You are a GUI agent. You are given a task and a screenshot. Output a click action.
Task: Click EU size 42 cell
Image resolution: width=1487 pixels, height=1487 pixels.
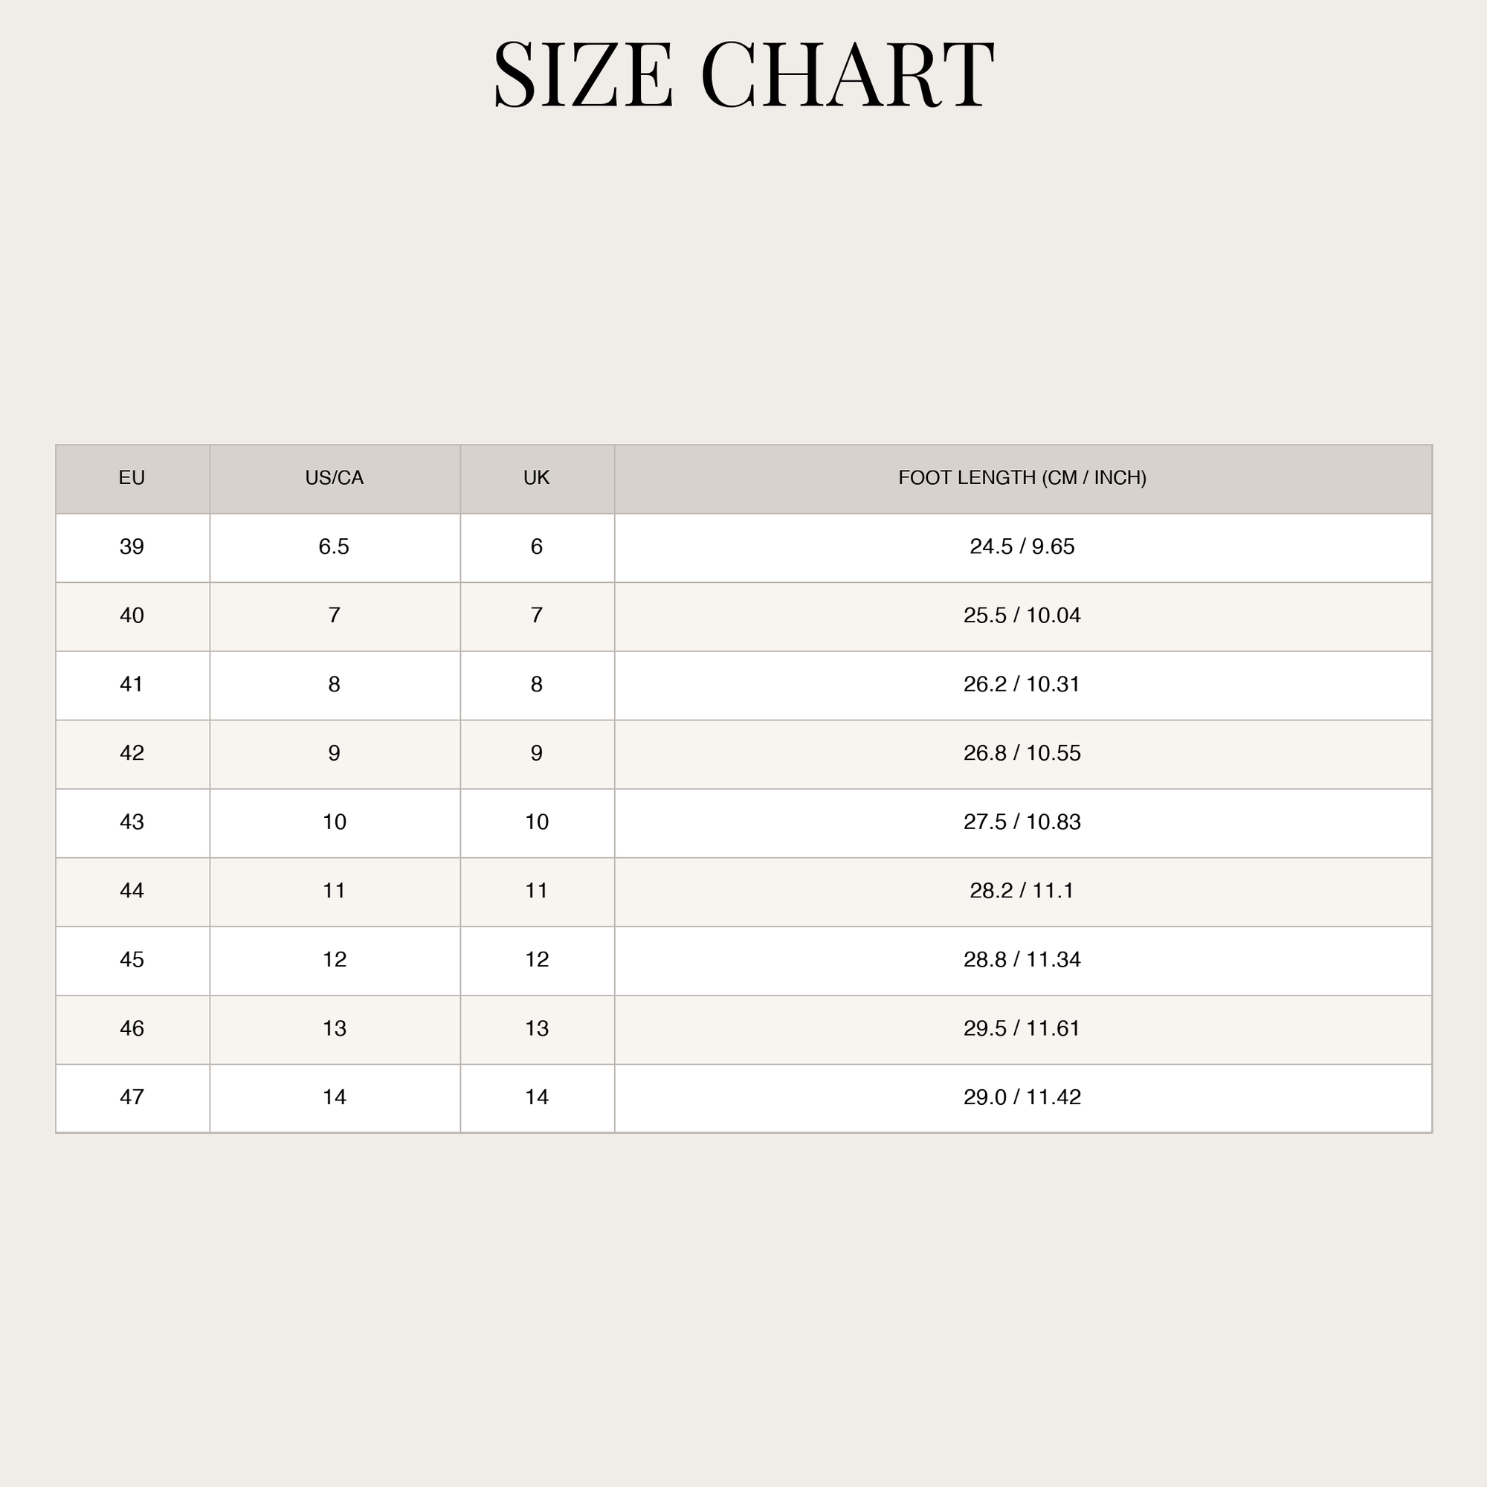(132, 753)
